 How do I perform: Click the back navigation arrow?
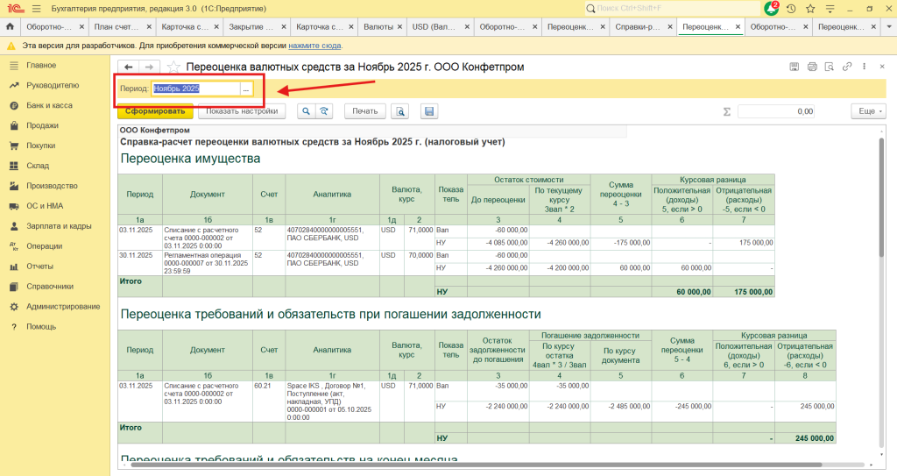point(129,67)
